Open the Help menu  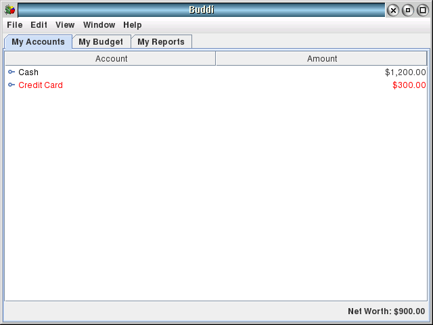click(x=133, y=25)
